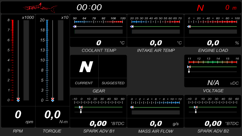The width and height of the screenshot is (242, 136).
Task: Click the coolant temp slider marker
Action: (x=74, y=26)
